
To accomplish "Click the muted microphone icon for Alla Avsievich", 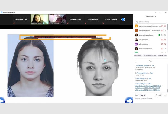I will coord(162,39).
